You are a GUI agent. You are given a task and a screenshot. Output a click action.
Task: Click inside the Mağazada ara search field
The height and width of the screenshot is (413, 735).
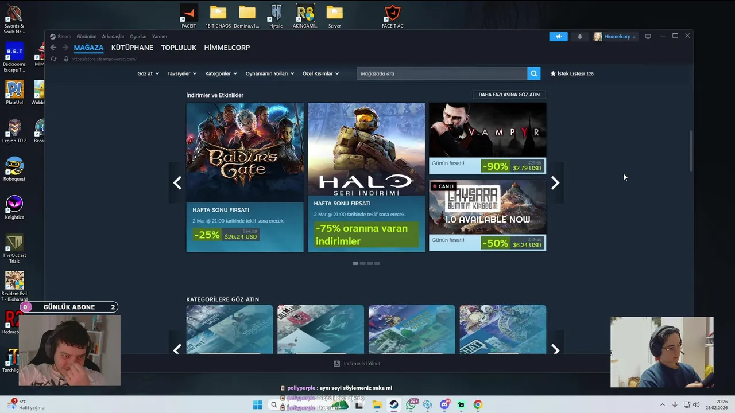coord(442,73)
